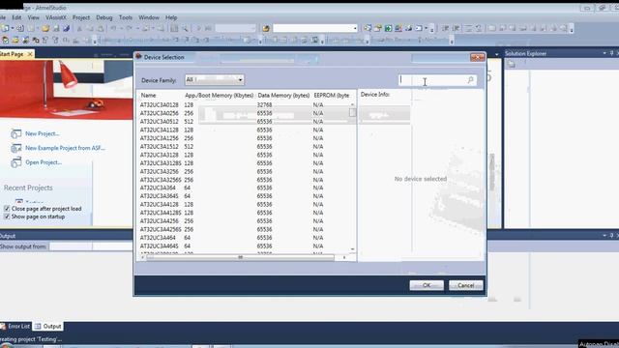Click the New Example Project icon on the Start Page

click(x=16, y=148)
